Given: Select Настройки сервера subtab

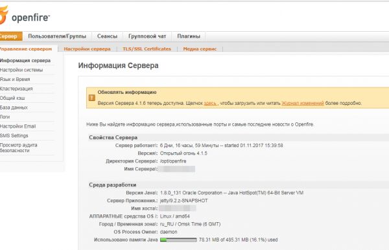Looking at the screenshot, I should click(x=87, y=49).
